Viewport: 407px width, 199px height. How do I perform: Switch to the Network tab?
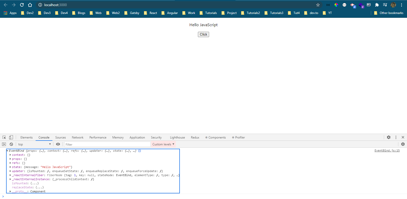[x=78, y=137]
